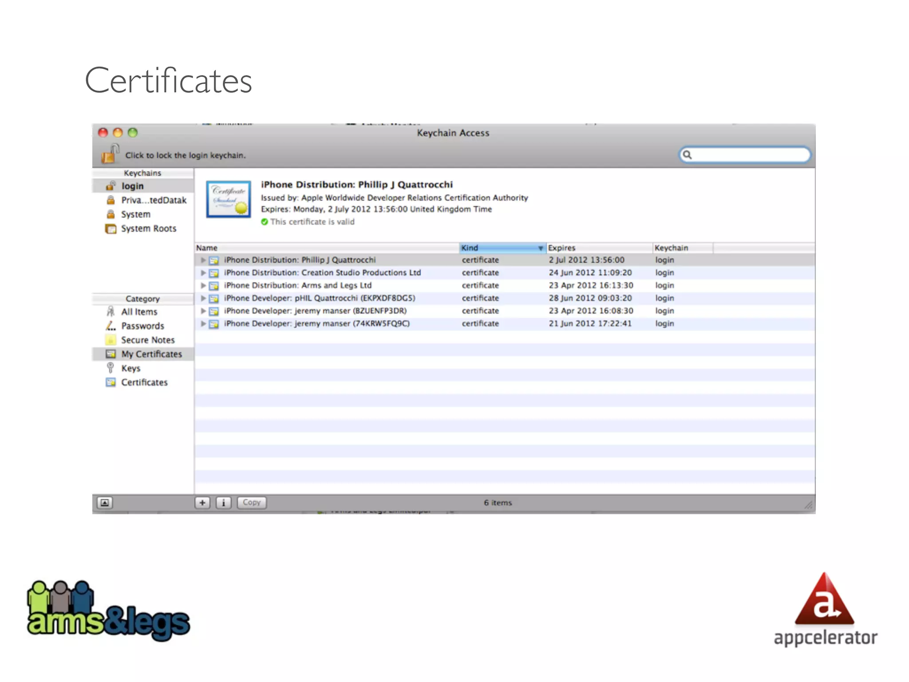Image resolution: width=909 pixels, height=682 pixels.
Task: Click the Passwords category icon
Action: [x=111, y=326]
